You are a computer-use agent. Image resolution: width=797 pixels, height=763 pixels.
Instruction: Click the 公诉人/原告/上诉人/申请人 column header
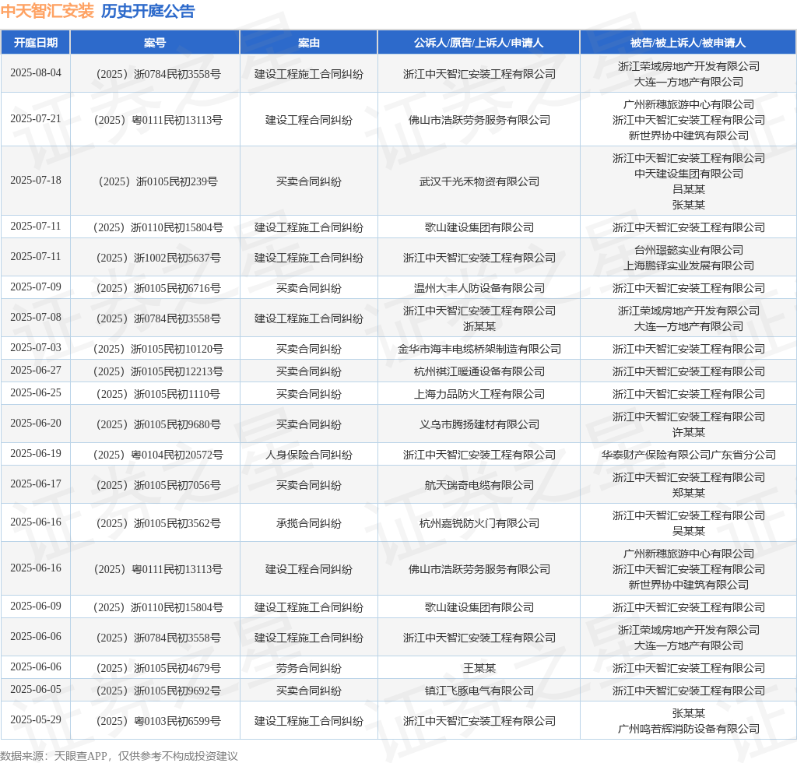tap(479, 43)
